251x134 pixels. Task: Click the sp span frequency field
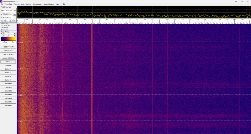(x=8, y=17)
